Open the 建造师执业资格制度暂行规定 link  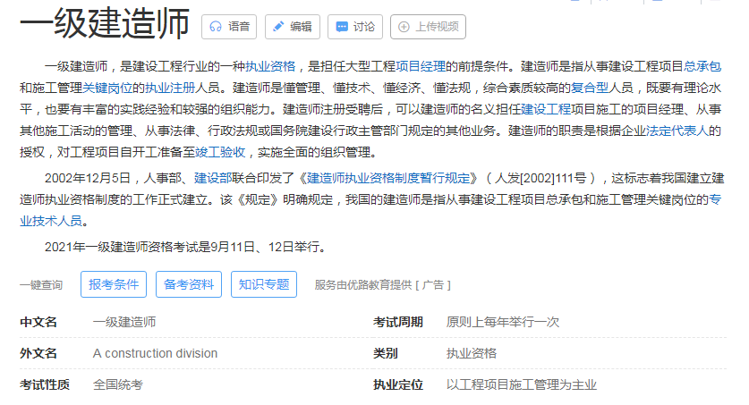(388, 179)
